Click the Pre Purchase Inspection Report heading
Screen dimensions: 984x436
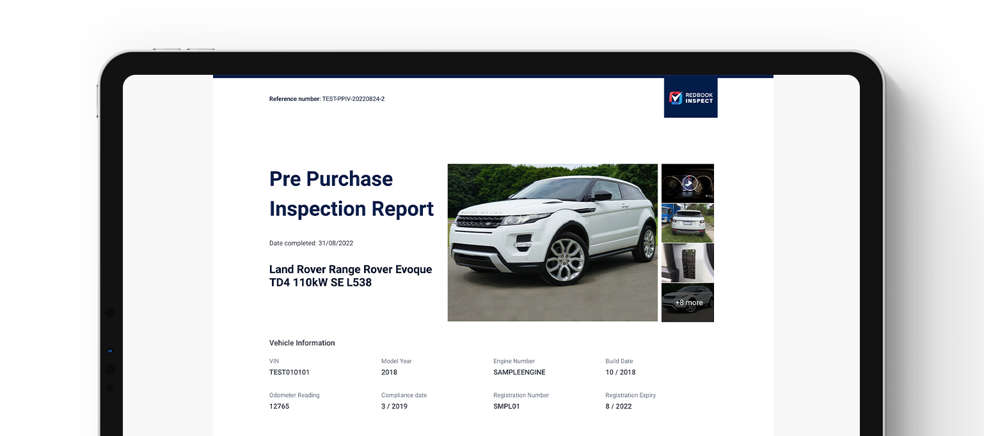[351, 194]
